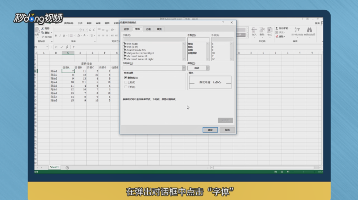Viewport: 358px width, 200px height.
Task: Switch to the Border (边框) tab
Action: 148,29
